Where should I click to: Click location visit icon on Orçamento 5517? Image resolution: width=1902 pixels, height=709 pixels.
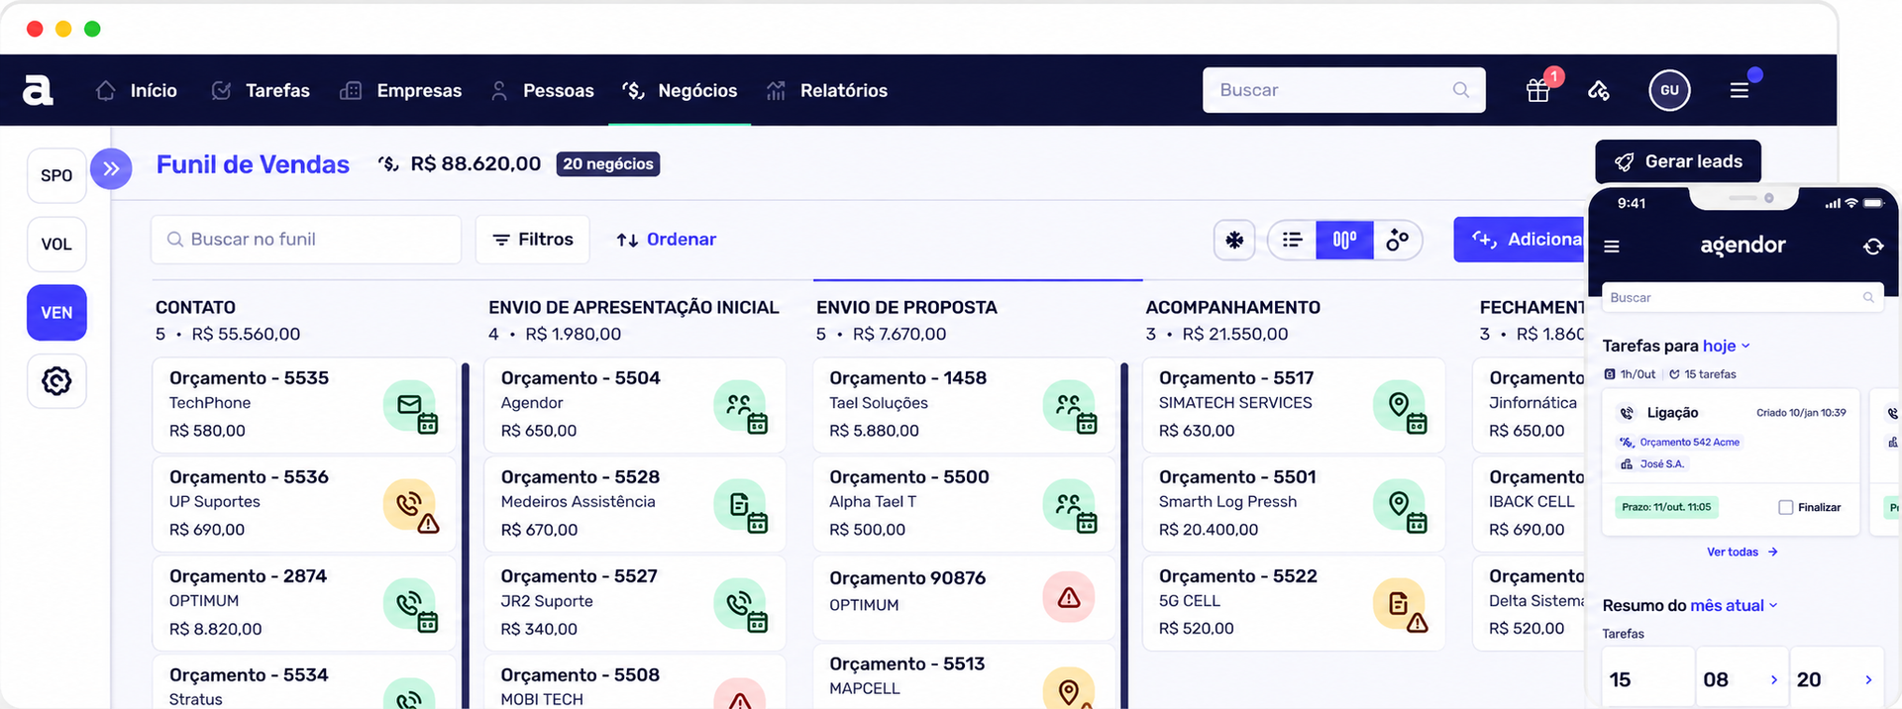tap(1400, 405)
